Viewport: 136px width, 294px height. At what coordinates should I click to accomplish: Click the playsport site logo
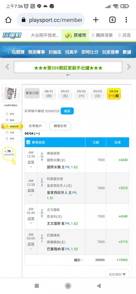[12, 35]
